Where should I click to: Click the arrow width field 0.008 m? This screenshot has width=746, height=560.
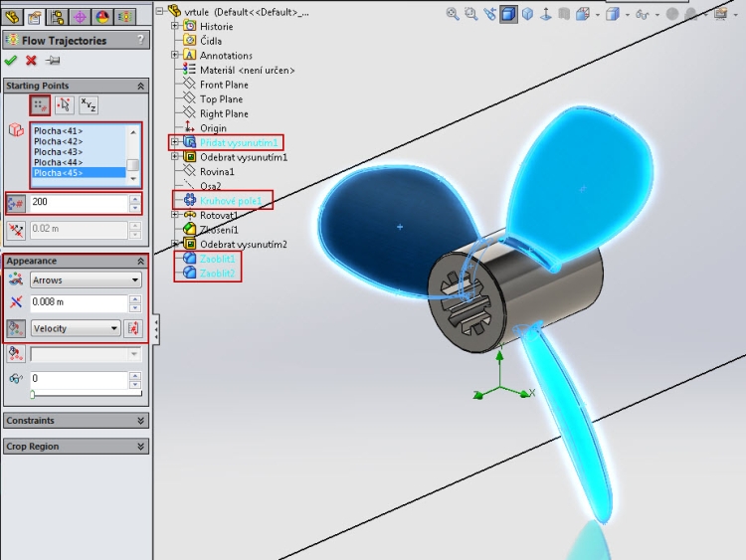point(79,303)
